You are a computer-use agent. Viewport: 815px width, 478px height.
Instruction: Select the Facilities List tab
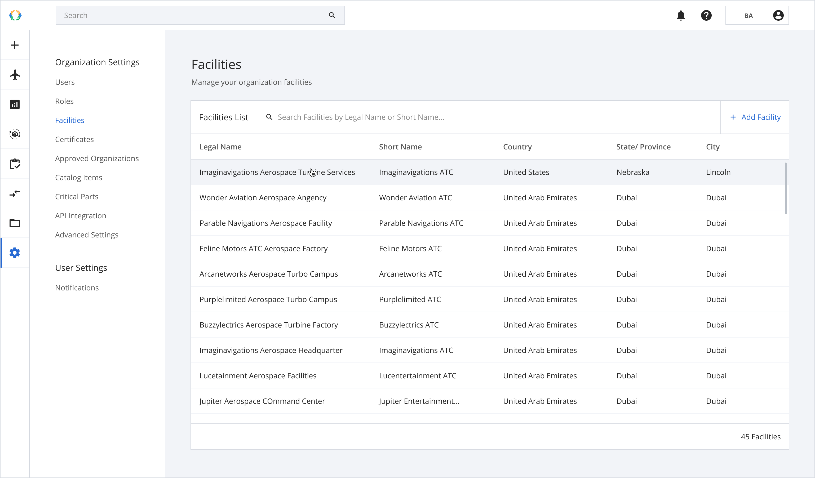(223, 117)
